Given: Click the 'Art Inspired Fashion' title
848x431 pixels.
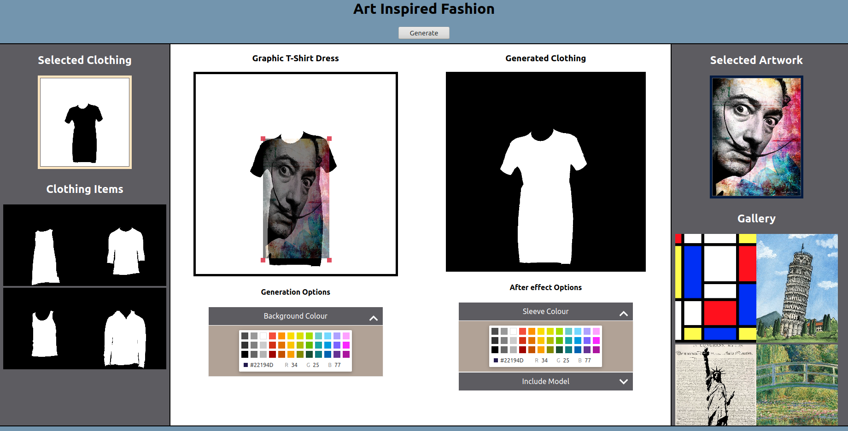Looking at the screenshot, I should coord(424,9).
